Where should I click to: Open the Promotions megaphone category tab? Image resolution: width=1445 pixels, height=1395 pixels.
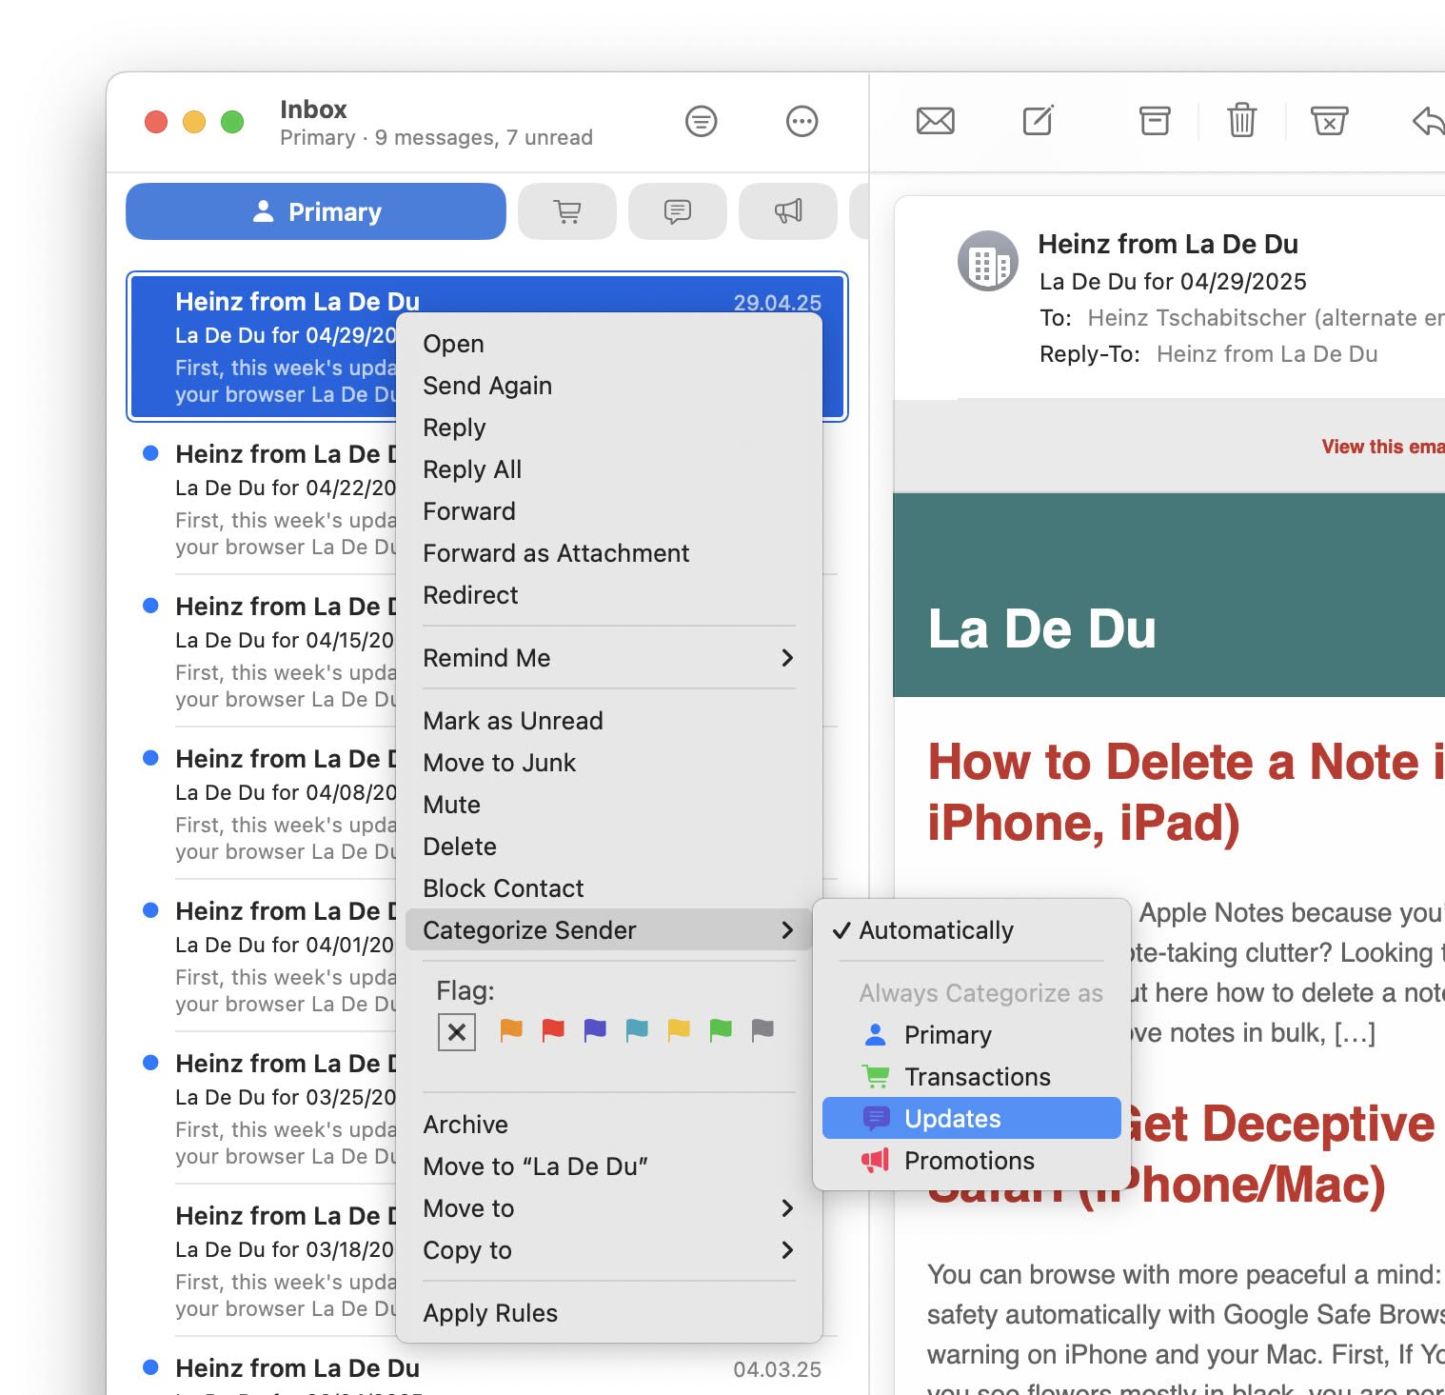788,211
